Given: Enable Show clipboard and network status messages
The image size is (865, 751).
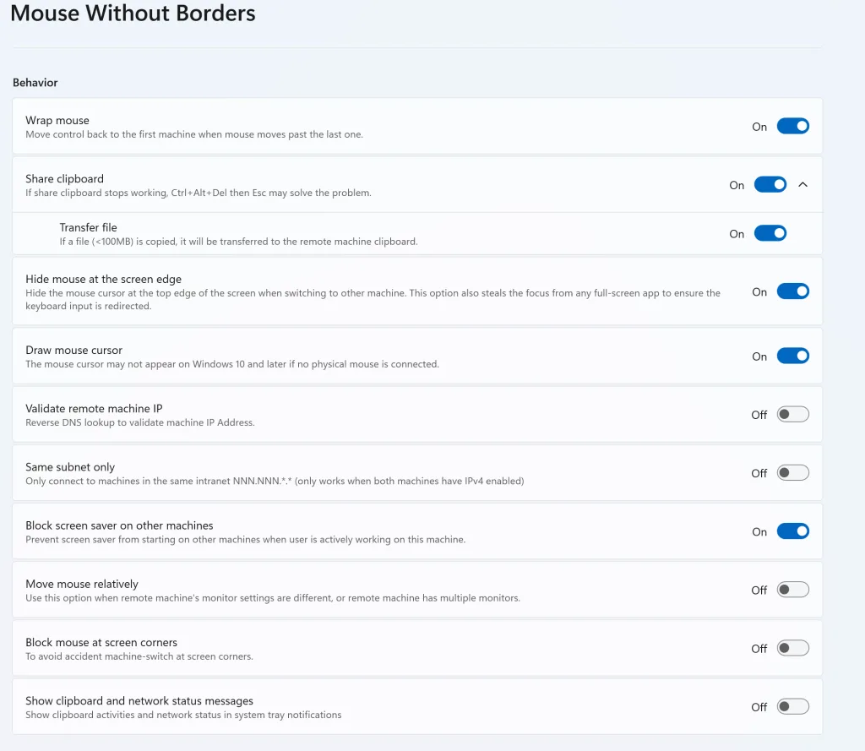Looking at the screenshot, I should click(792, 706).
